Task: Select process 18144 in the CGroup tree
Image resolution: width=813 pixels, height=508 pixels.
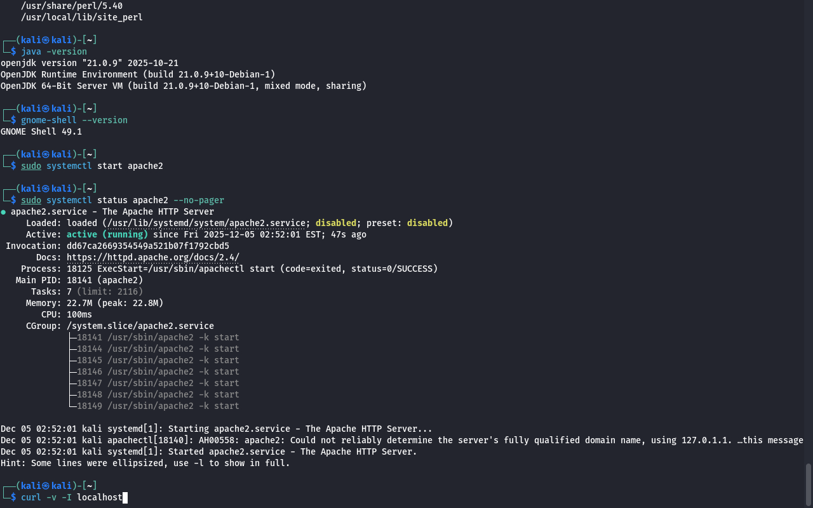Action: (x=158, y=349)
